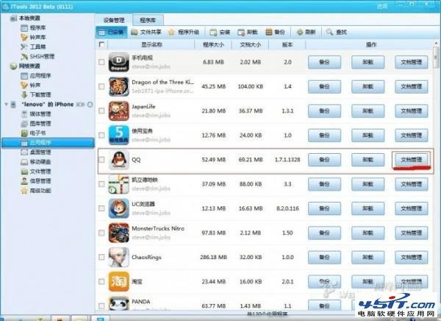Image resolution: width=441 pixels, height=321 pixels.
Task: Toggle the select-all checkbox in header
Action: click(102, 44)
